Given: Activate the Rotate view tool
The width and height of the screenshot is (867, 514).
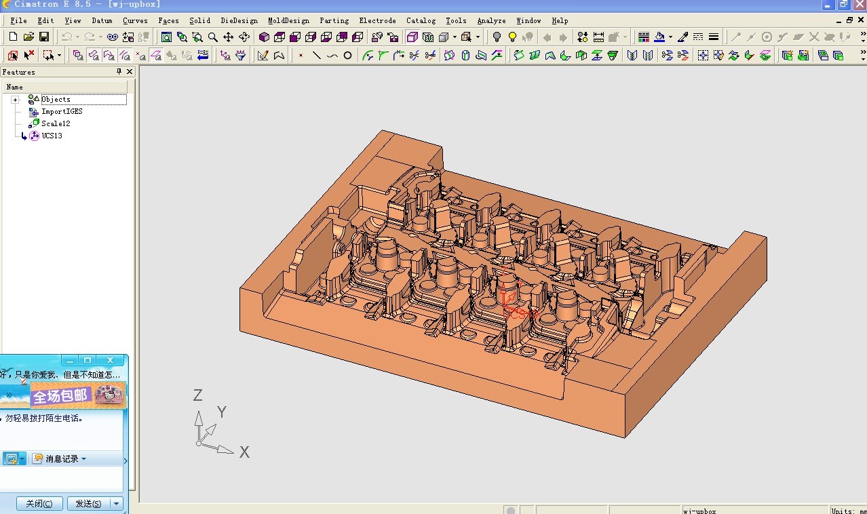Looking at the screenshot, I should point(244,37).
